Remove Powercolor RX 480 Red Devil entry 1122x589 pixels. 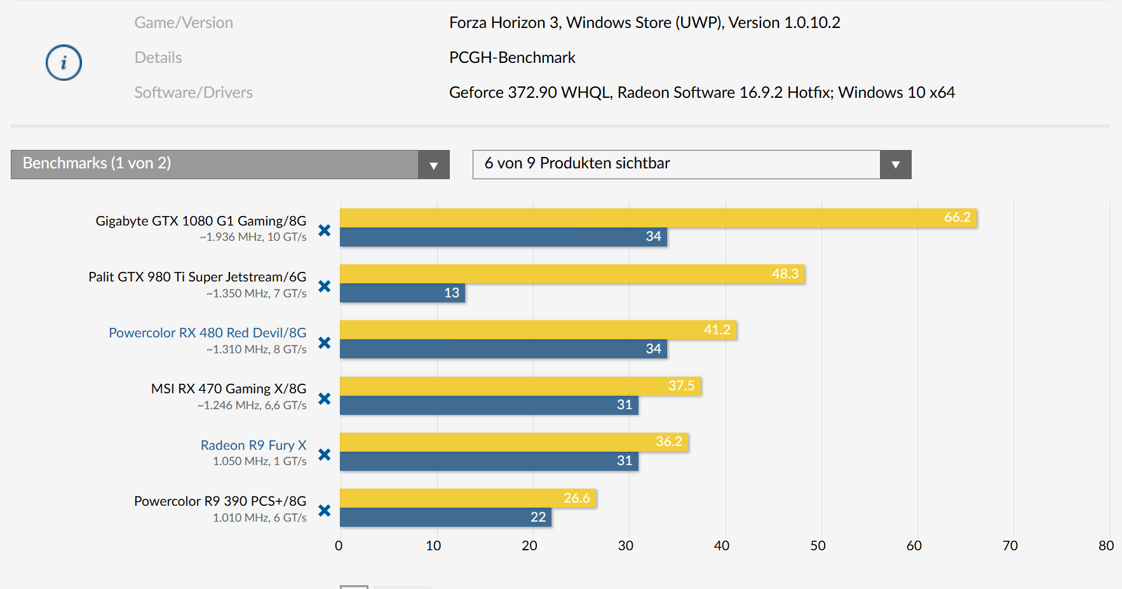pos(324,343)
